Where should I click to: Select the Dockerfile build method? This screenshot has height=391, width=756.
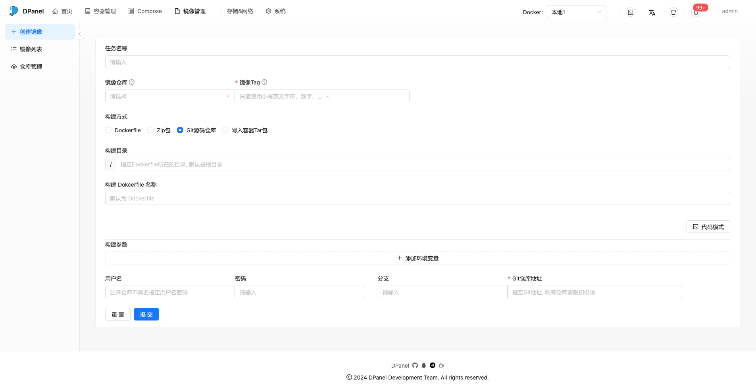[108, 130]
